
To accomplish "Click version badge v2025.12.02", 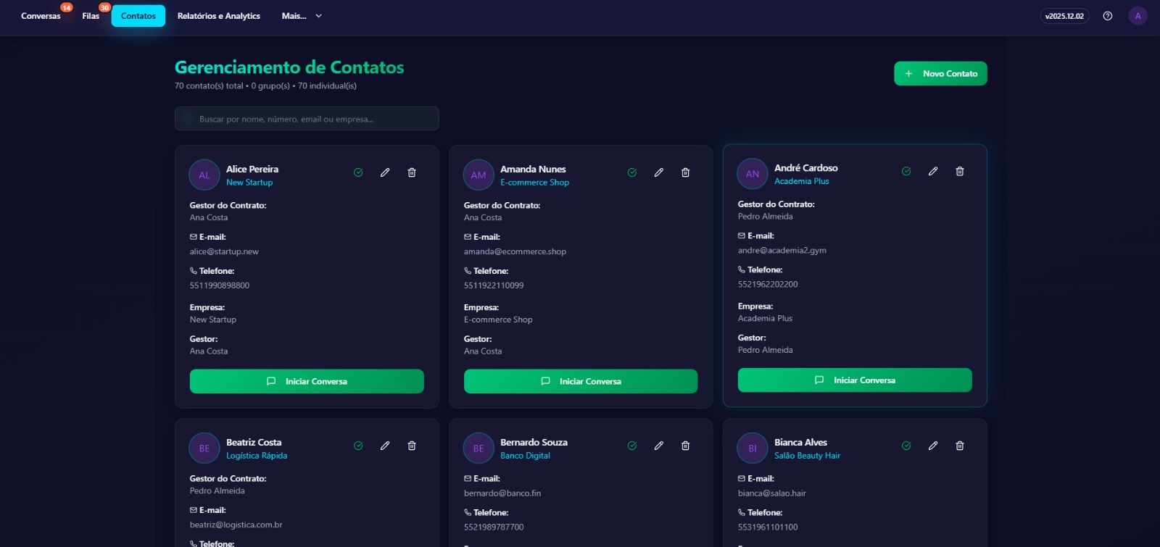I will 1064,16.
